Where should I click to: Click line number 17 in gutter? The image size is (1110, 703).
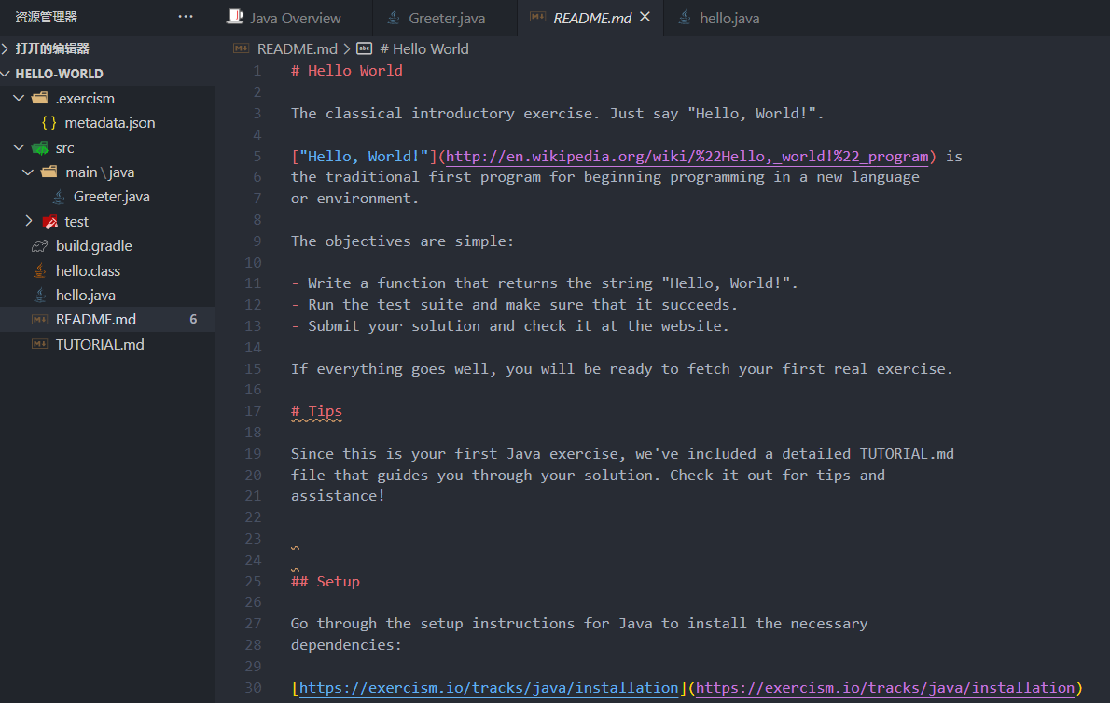[x=253, y=411]
